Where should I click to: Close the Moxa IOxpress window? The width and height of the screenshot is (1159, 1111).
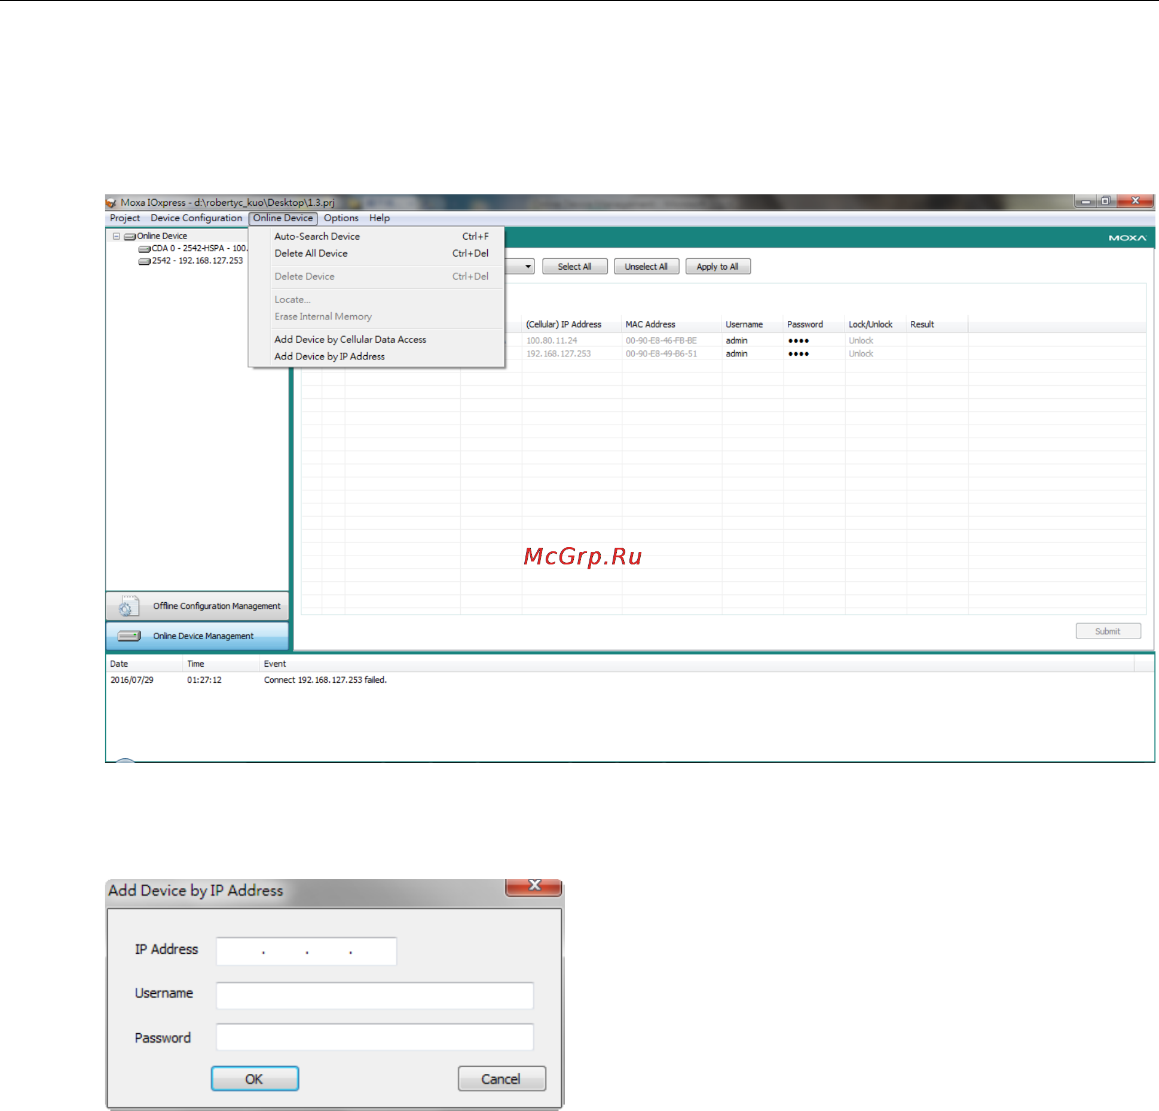1135,202
